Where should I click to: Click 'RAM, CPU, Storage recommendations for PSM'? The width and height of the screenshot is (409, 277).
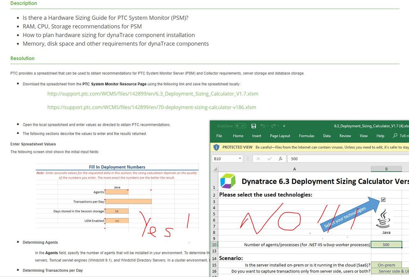coord(82,26)
